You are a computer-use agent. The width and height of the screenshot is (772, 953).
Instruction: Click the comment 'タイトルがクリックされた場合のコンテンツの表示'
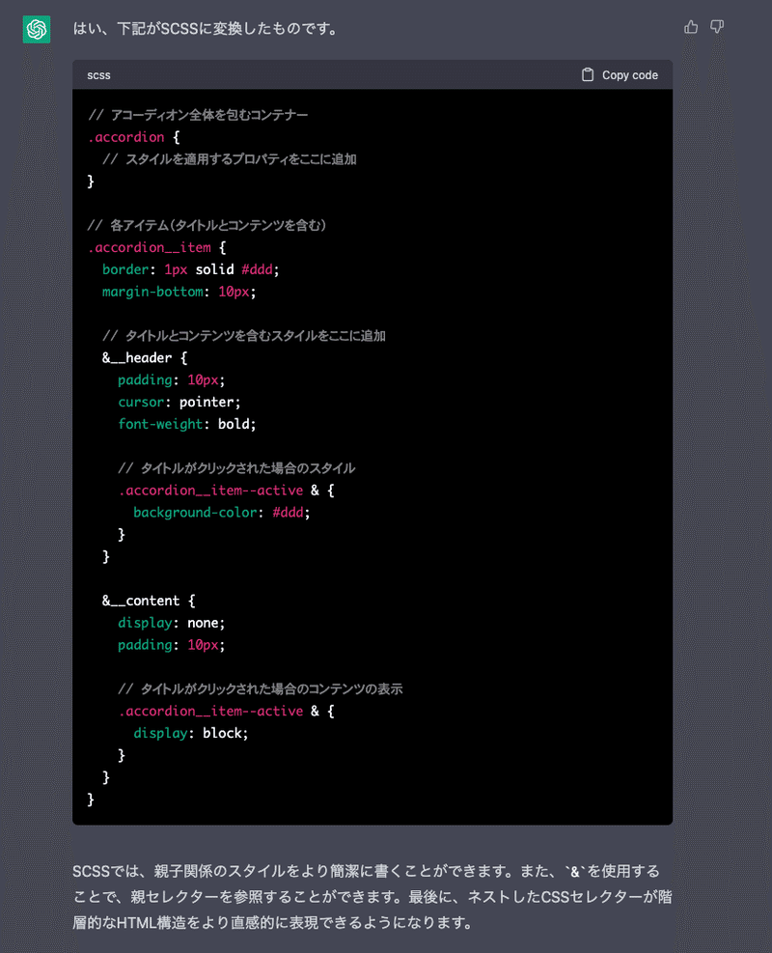(261, 688)
